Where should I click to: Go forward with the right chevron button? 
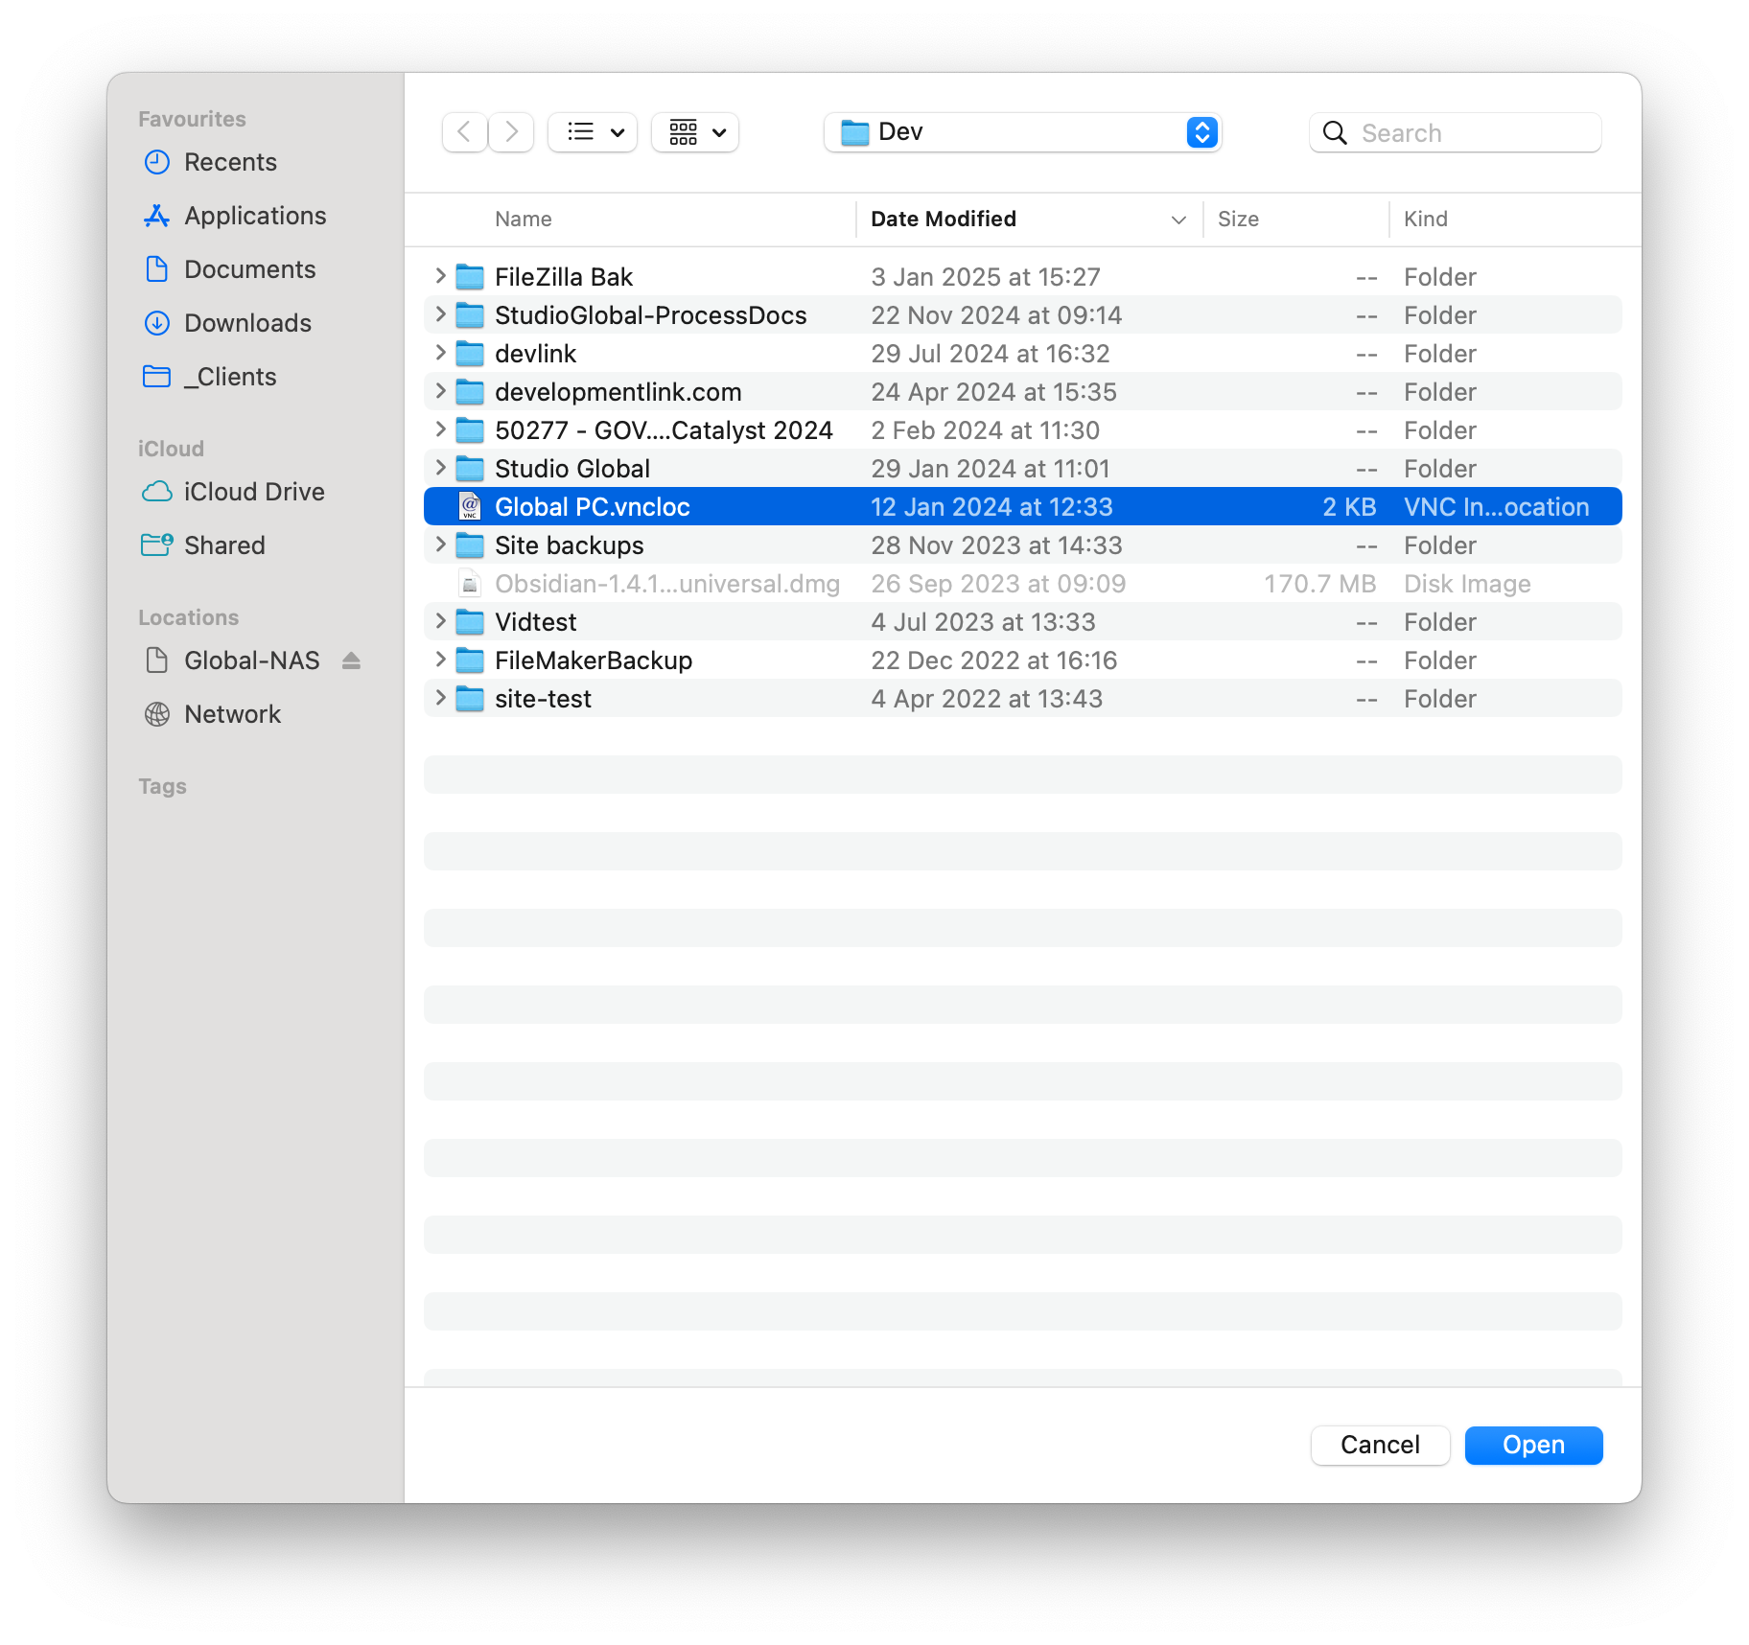pos(511,132)
